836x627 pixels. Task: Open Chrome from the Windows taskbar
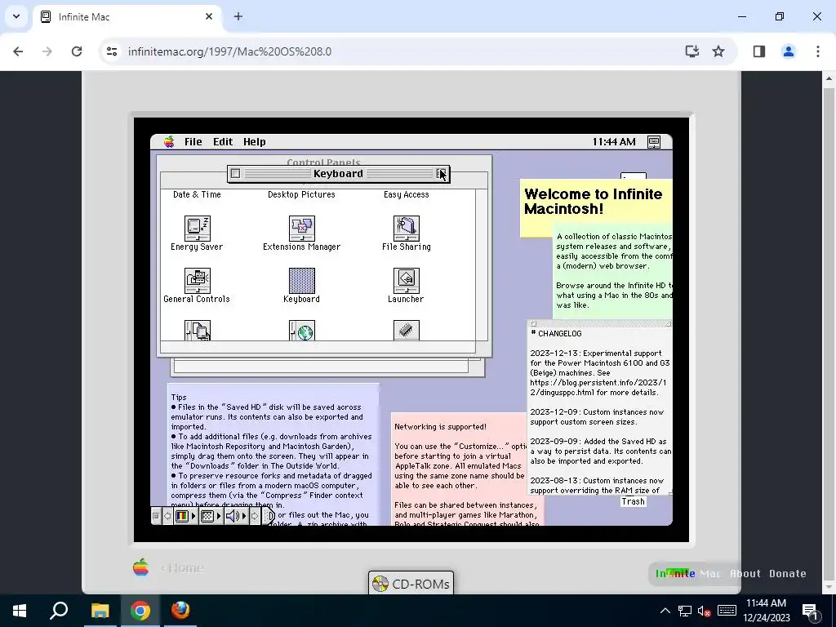(x=140, y=611)
